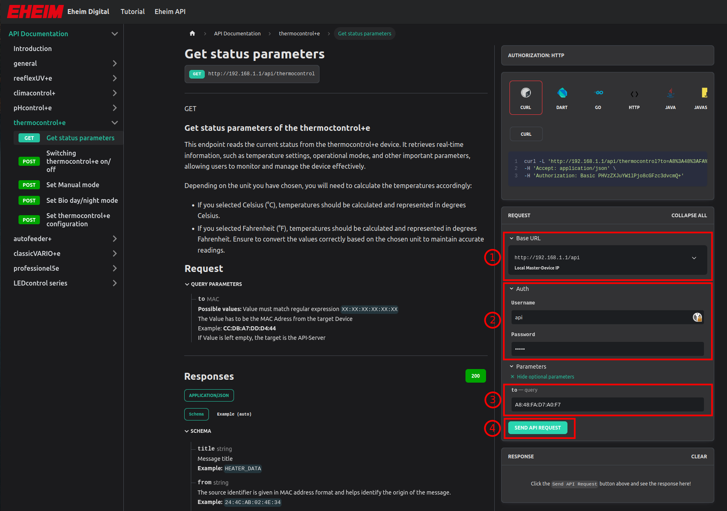Click SEND API REQUEST button
The image size is (727, 511).
point(537,428)
